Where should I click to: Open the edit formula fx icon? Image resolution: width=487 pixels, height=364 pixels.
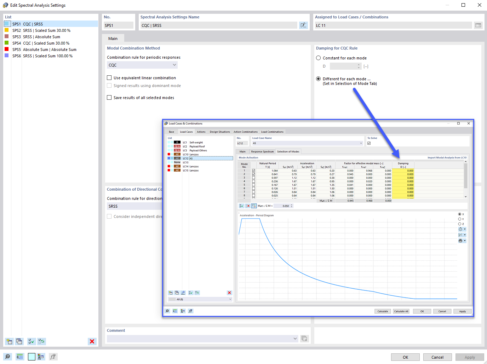(x=53, y=357)
